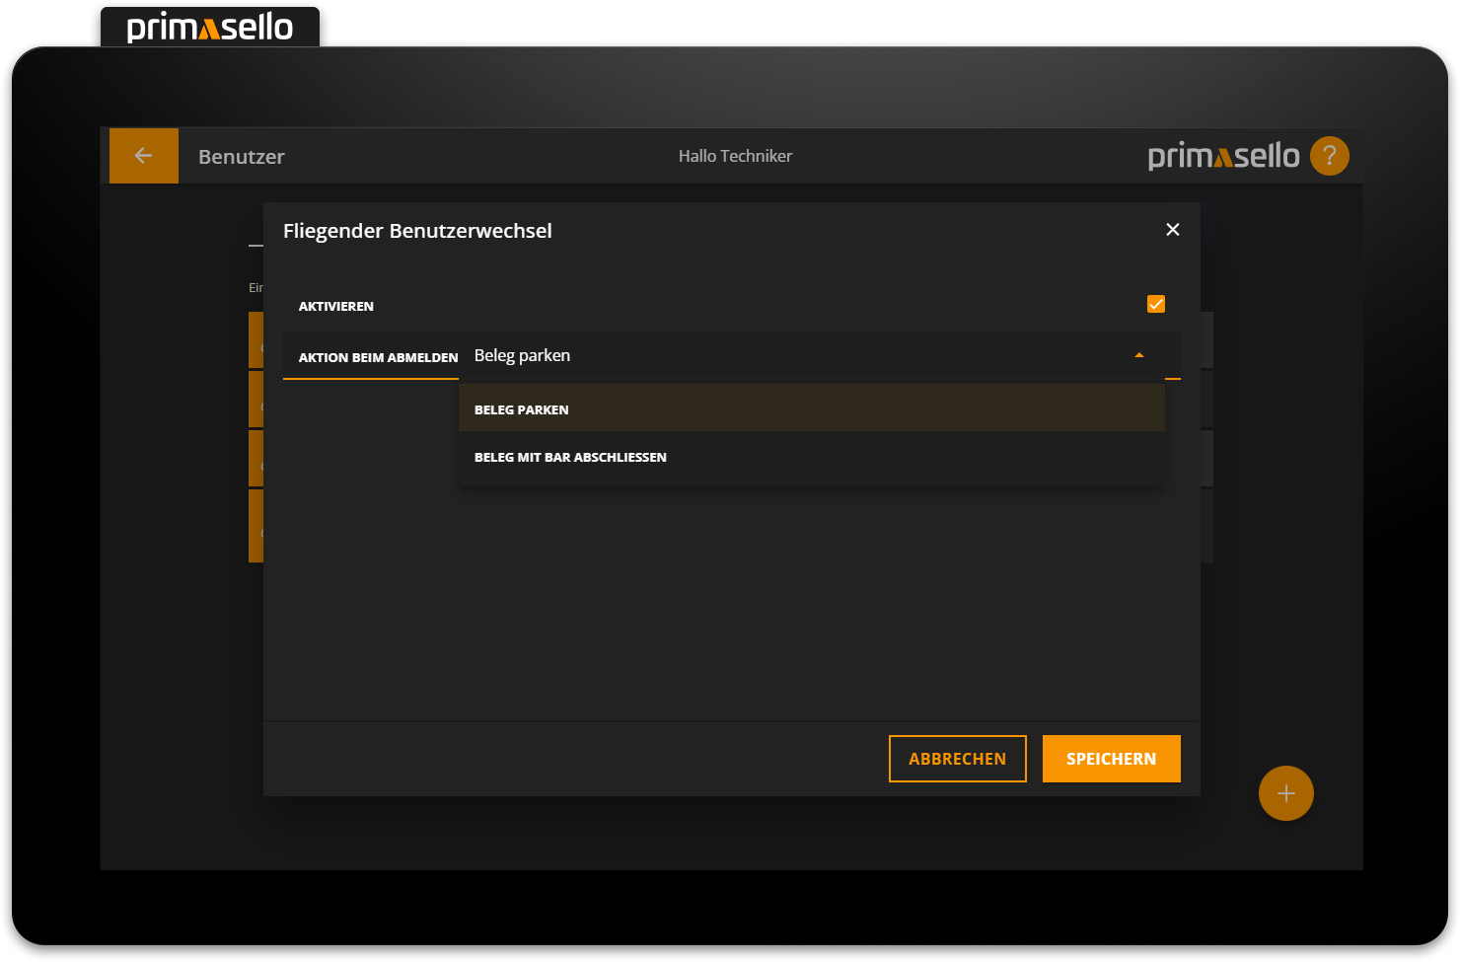Click the Fliegender Benutzerwechsel dialog heading
1460x962 pixels.
pos(417,231)
